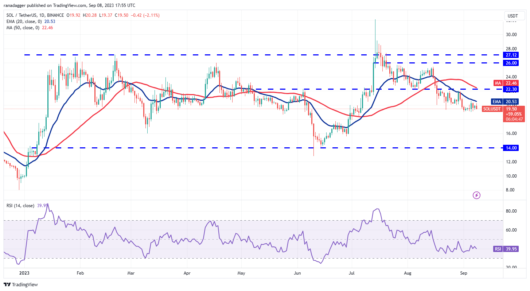Click the RSI 39.95 value tag
530x291 pixels.
coord(510,249)
